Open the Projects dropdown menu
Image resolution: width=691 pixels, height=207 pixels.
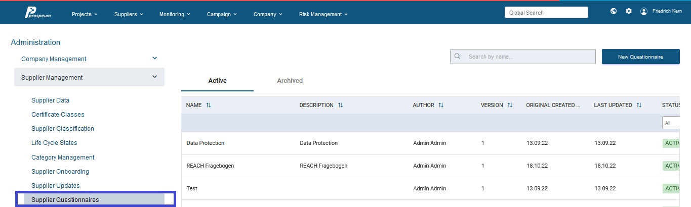(85, 14)
